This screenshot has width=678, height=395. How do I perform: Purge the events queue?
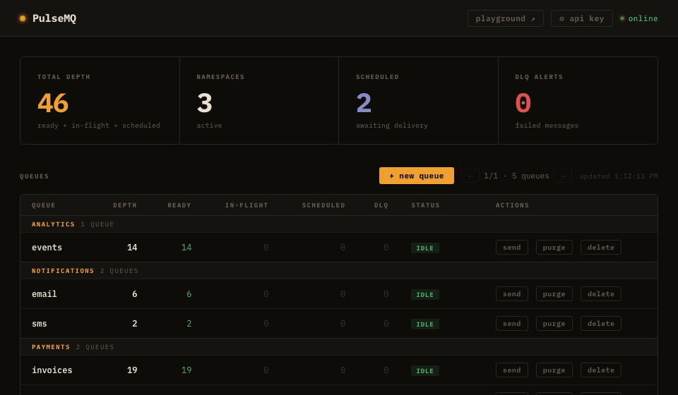(x=554, y=248)
